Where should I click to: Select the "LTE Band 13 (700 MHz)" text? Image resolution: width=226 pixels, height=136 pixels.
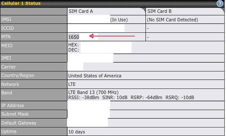click(93, 92)
